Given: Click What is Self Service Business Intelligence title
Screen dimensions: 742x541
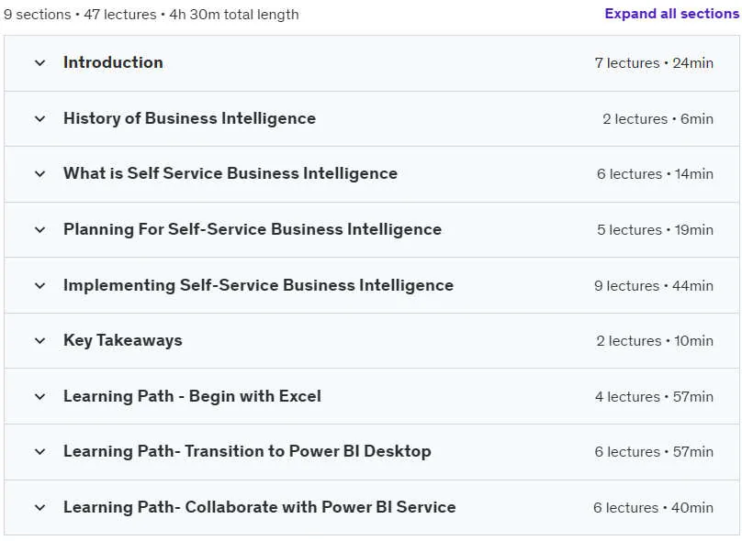Looking at the screenshot, I should (x=230, y=173).
